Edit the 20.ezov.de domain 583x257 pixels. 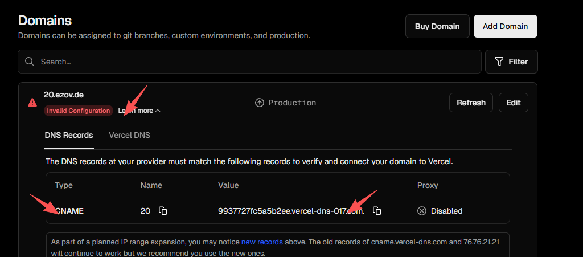pyautogui.click(x=513, y=103)
